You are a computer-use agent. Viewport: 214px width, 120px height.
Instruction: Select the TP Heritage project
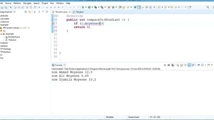coord(5,49)
